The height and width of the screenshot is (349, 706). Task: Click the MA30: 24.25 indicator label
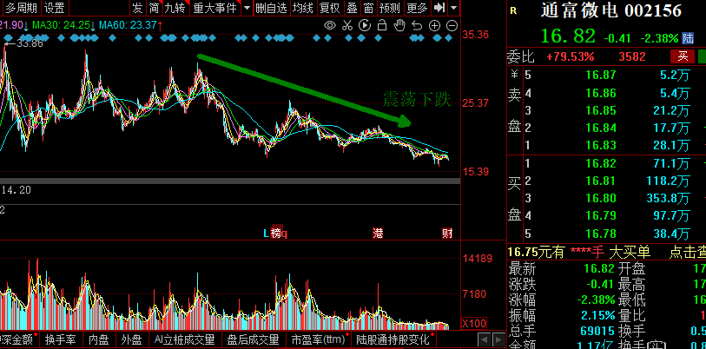[63, 25]
